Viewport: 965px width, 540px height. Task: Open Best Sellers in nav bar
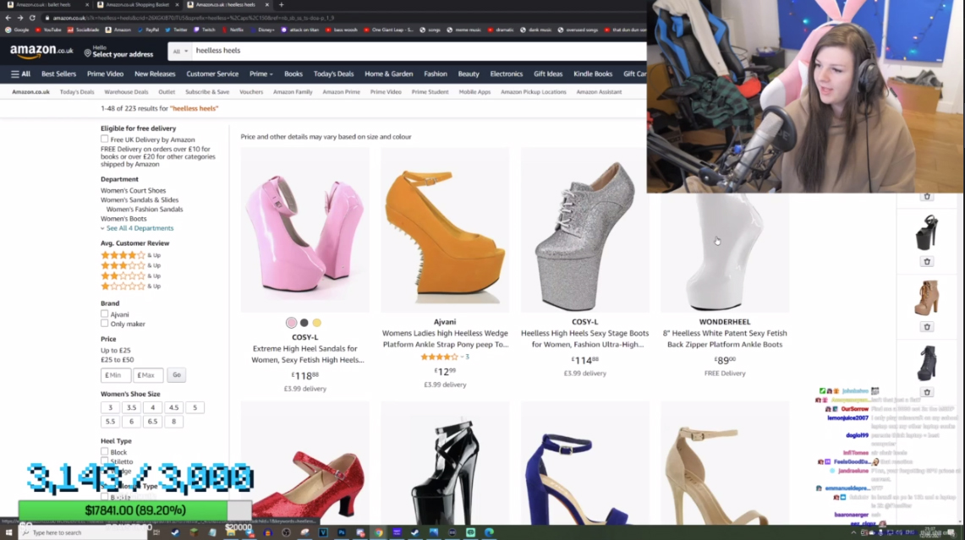[58, 74]
